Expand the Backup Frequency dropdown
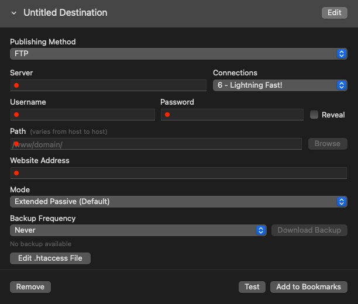This screenshot has width=358, height=304. (x=138, y=230)
